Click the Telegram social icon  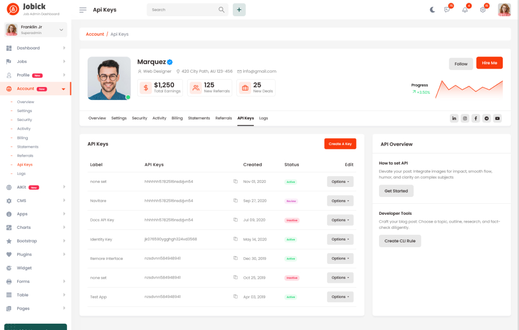click(486, 118)
